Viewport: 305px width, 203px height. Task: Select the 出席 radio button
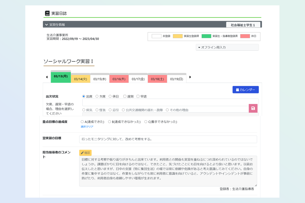tap(84, 96)
